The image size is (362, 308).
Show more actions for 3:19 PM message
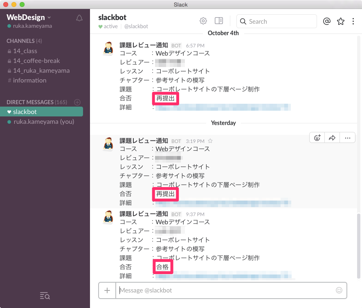tap(347, 138)
